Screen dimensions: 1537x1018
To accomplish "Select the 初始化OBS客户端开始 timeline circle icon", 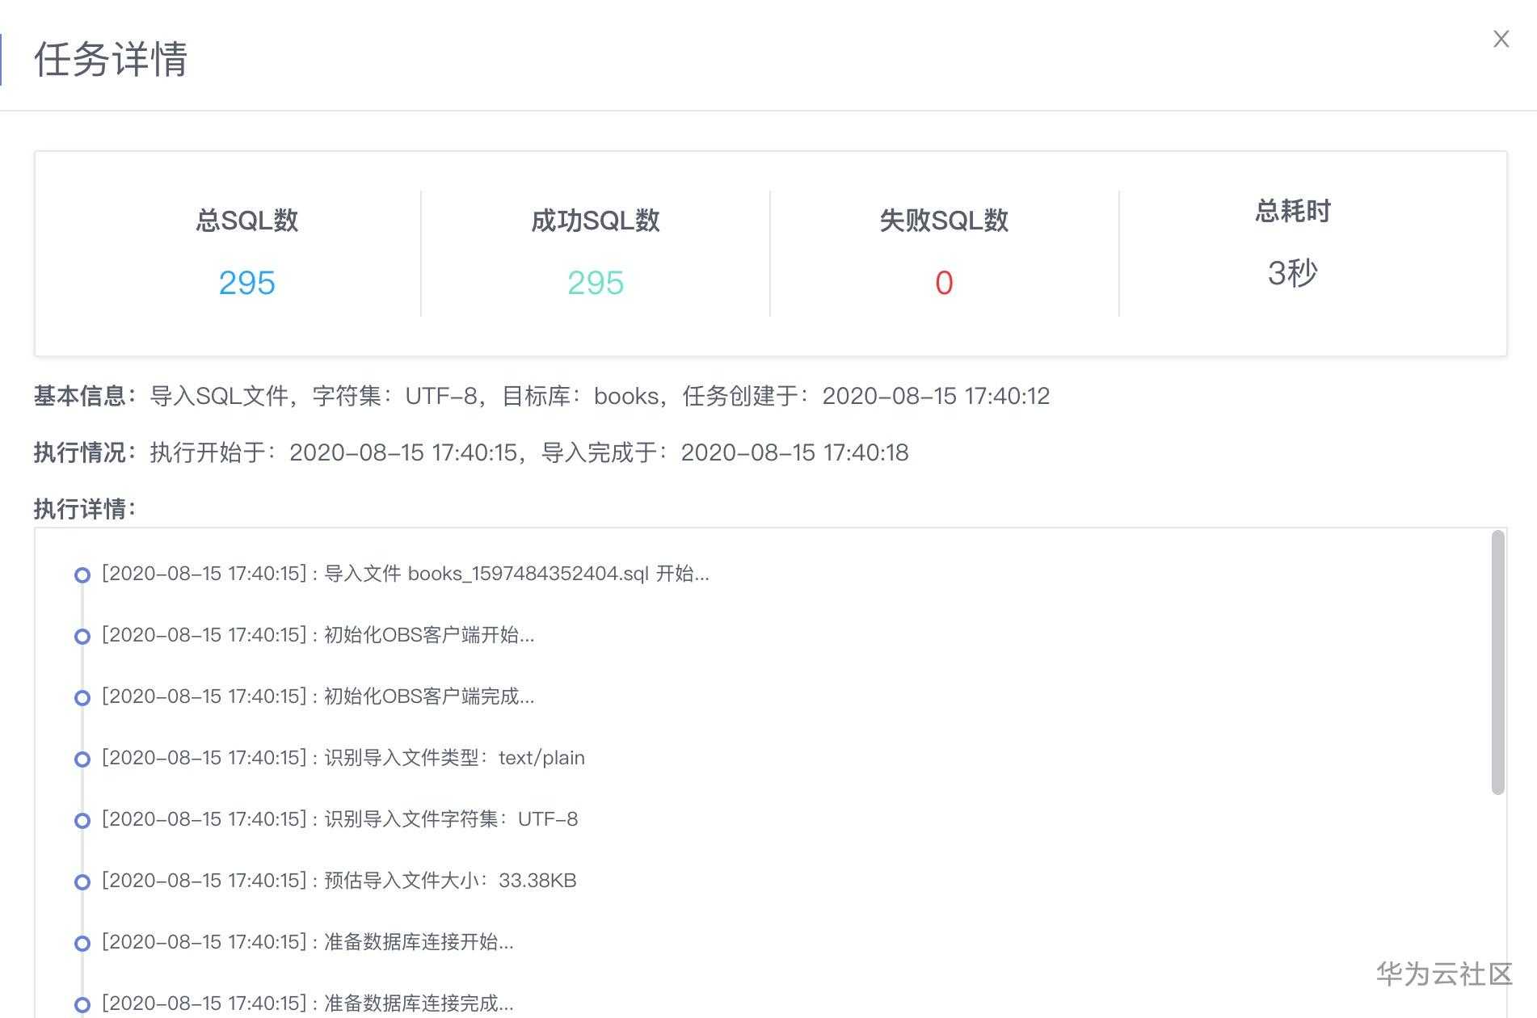I will pos(82,636).
